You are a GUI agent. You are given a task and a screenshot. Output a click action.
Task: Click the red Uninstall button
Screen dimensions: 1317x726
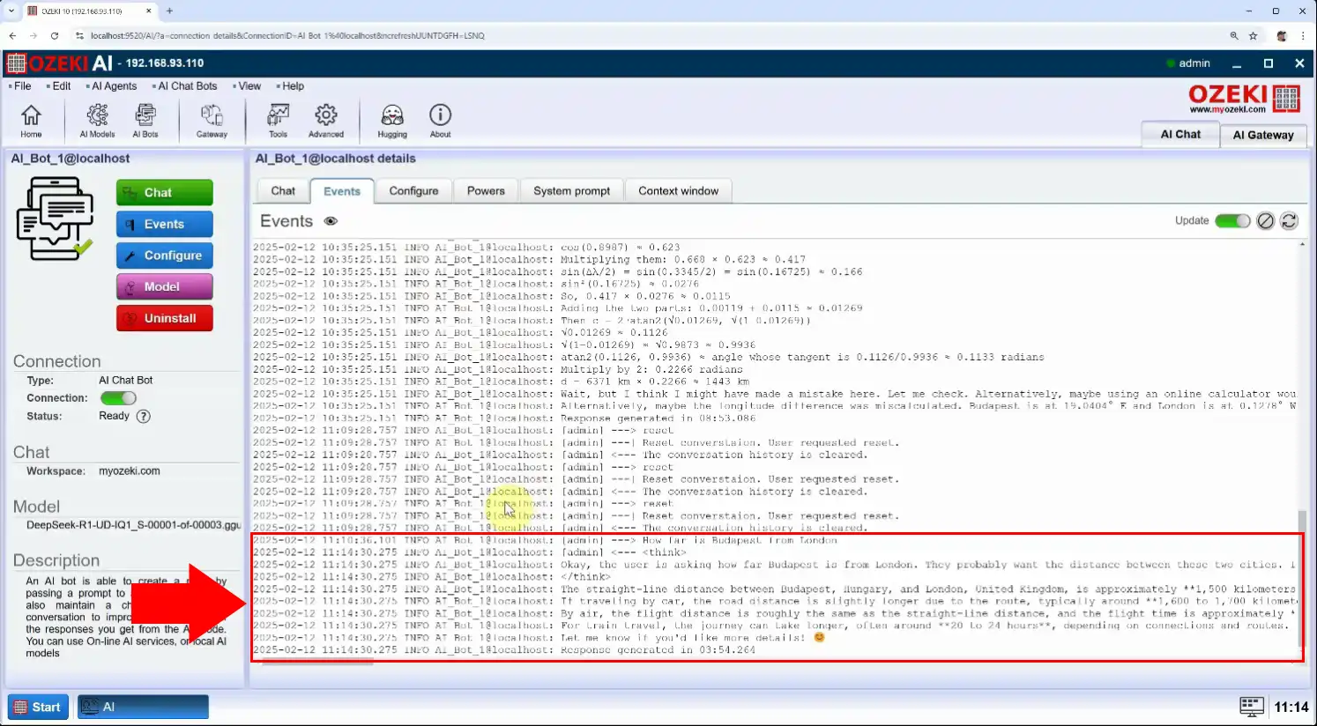[165, 318]
